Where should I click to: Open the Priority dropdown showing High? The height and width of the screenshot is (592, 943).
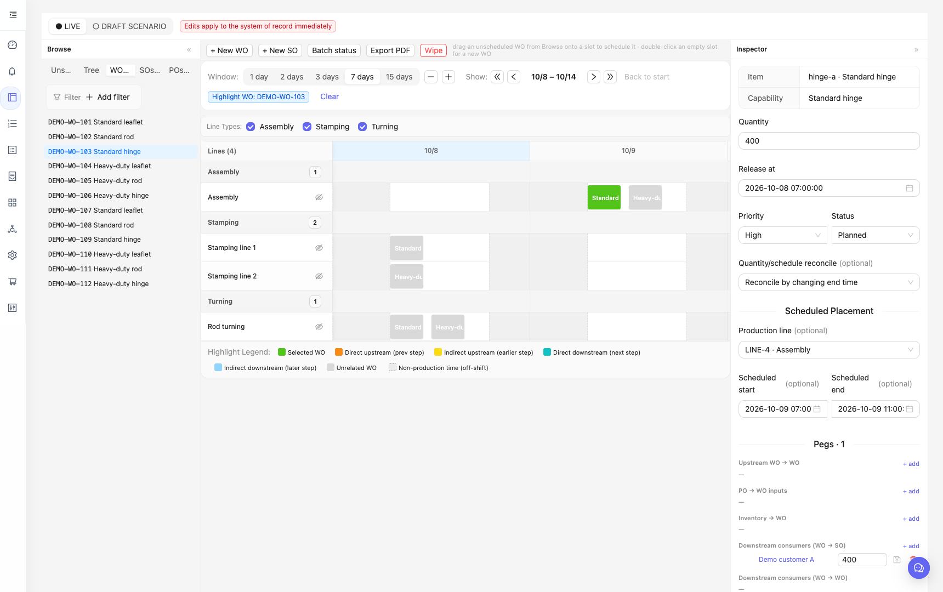(x=782, y=235)
